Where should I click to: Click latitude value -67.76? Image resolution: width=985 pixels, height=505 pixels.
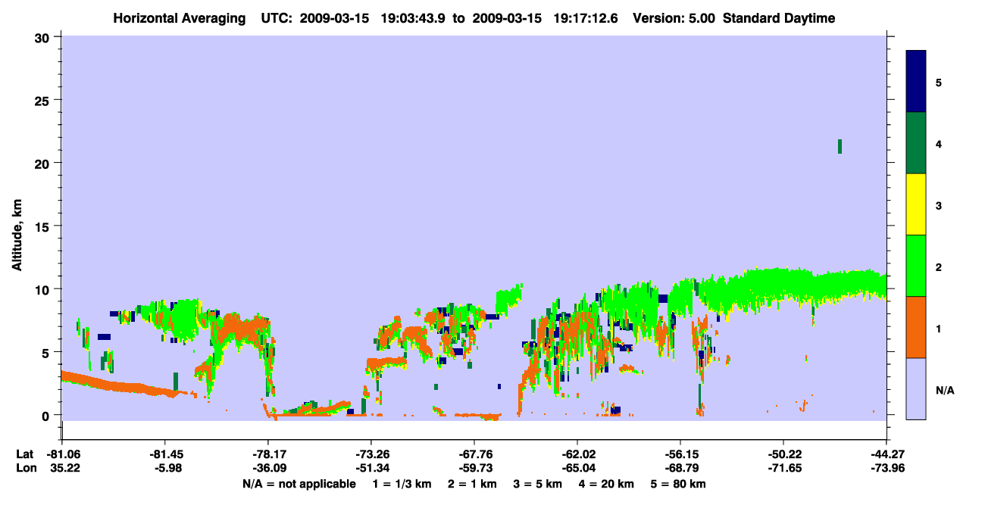click(x=474, y=454)
